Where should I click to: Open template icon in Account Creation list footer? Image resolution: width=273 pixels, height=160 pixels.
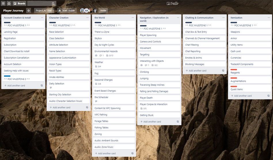pyautogui.click(x=42, y=86)
